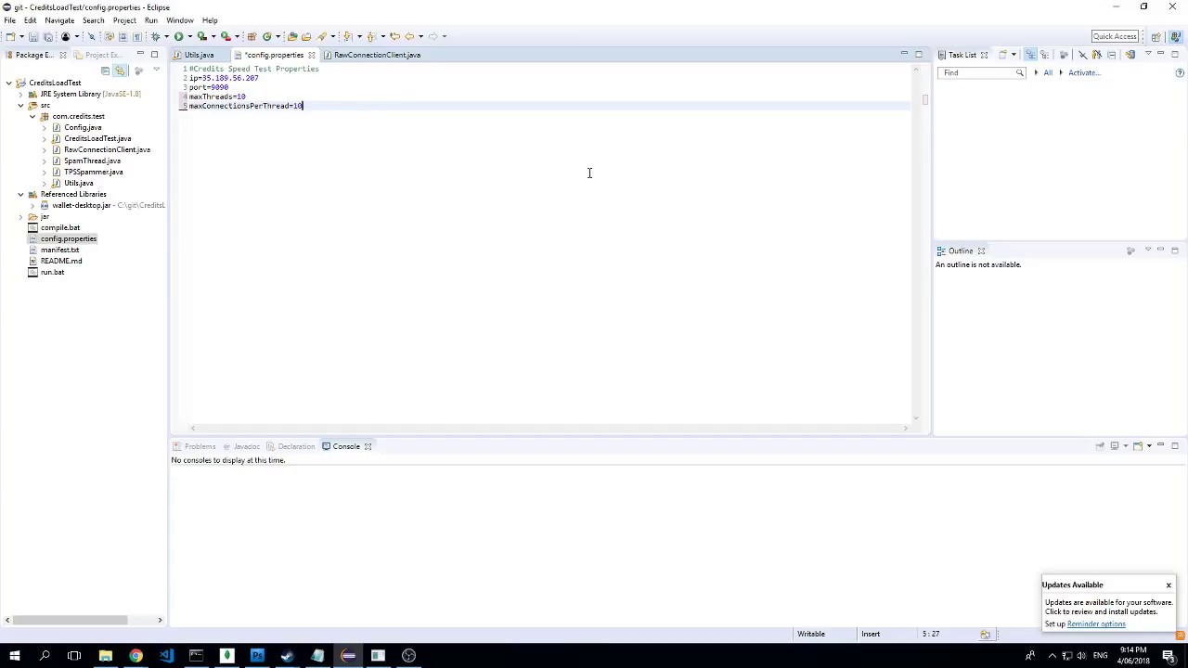This screenshot has height=668, width=1188.
Task: Click the Last Edit Location icon
Action: pyautogui.click(x=394, y=36)
